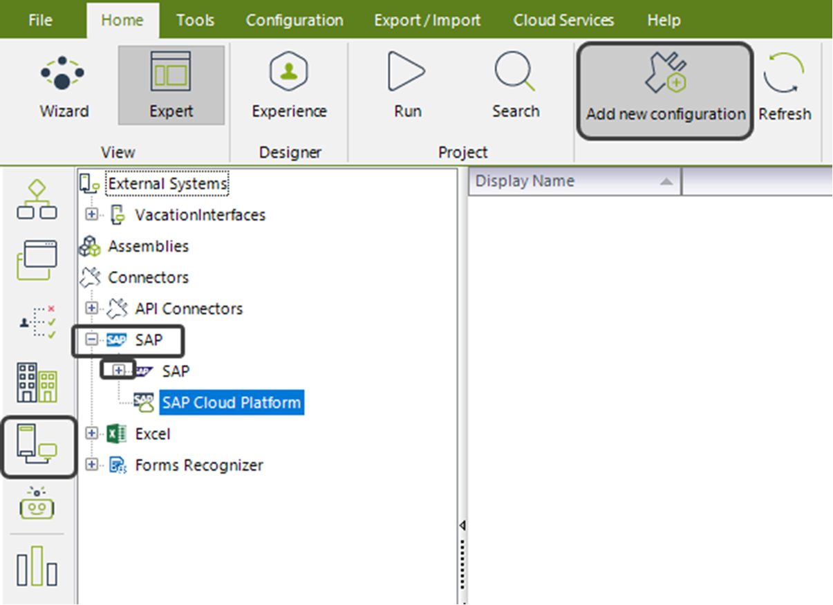Collapse the SAP parent node
This screenshot has height=605, width=833.
[91, 340]
